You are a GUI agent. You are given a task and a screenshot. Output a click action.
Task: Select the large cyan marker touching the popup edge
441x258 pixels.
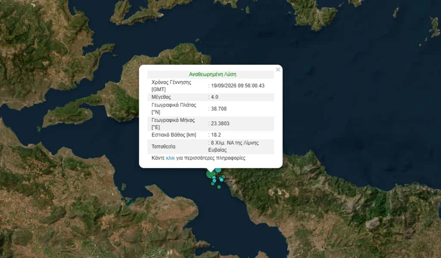(218, 170)
